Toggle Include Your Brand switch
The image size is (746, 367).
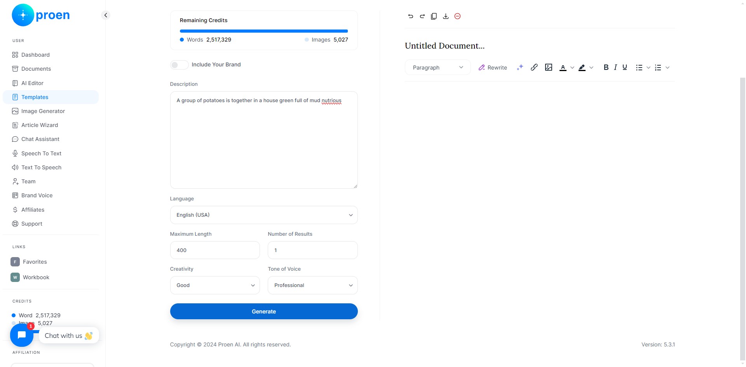(179, 65)
